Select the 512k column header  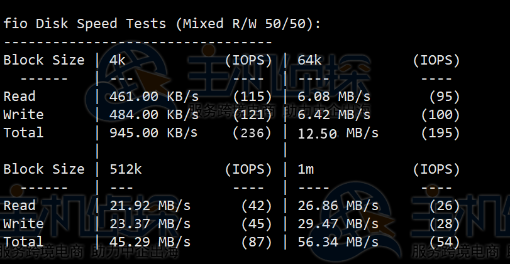tap(126, 169)
